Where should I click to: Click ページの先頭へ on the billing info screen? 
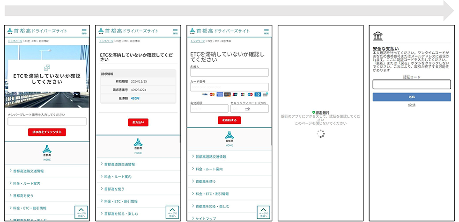tap(172, 212)
